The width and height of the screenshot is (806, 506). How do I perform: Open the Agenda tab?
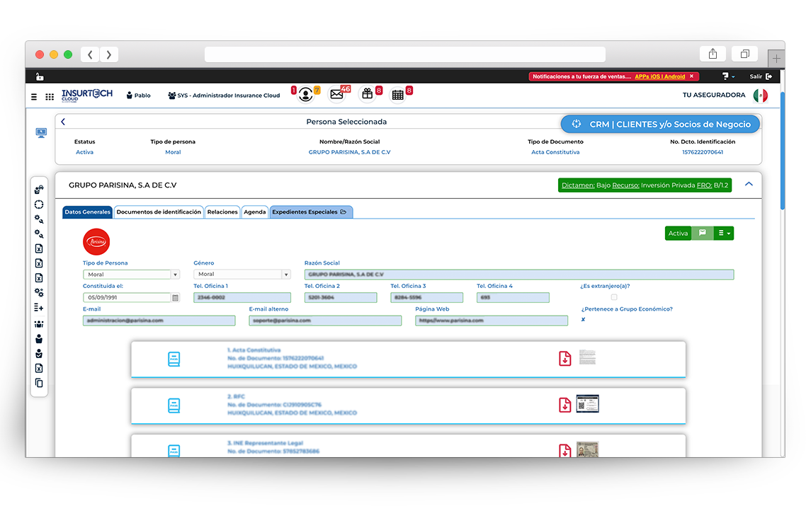pos(254,212)
